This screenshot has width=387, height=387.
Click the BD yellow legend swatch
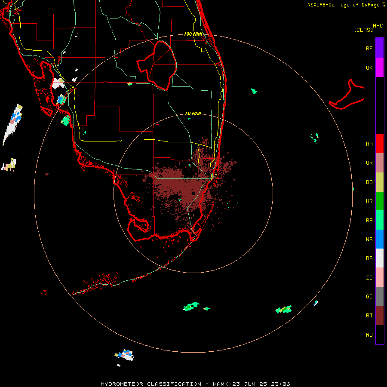380,182
